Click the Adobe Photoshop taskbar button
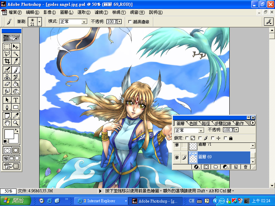 coord(155,201)
